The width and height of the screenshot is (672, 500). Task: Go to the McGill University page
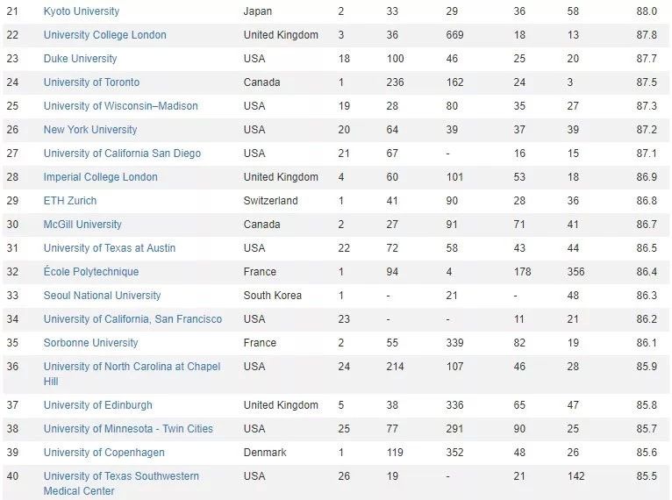(82, 224)
